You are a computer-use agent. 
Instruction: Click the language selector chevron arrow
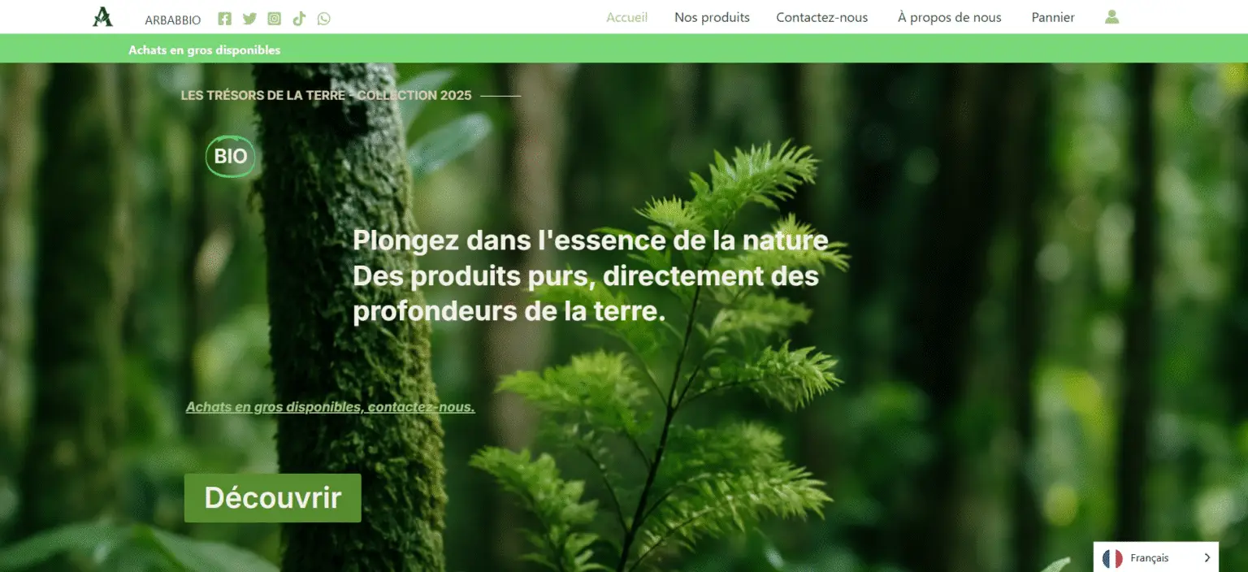click(1207, 558)
